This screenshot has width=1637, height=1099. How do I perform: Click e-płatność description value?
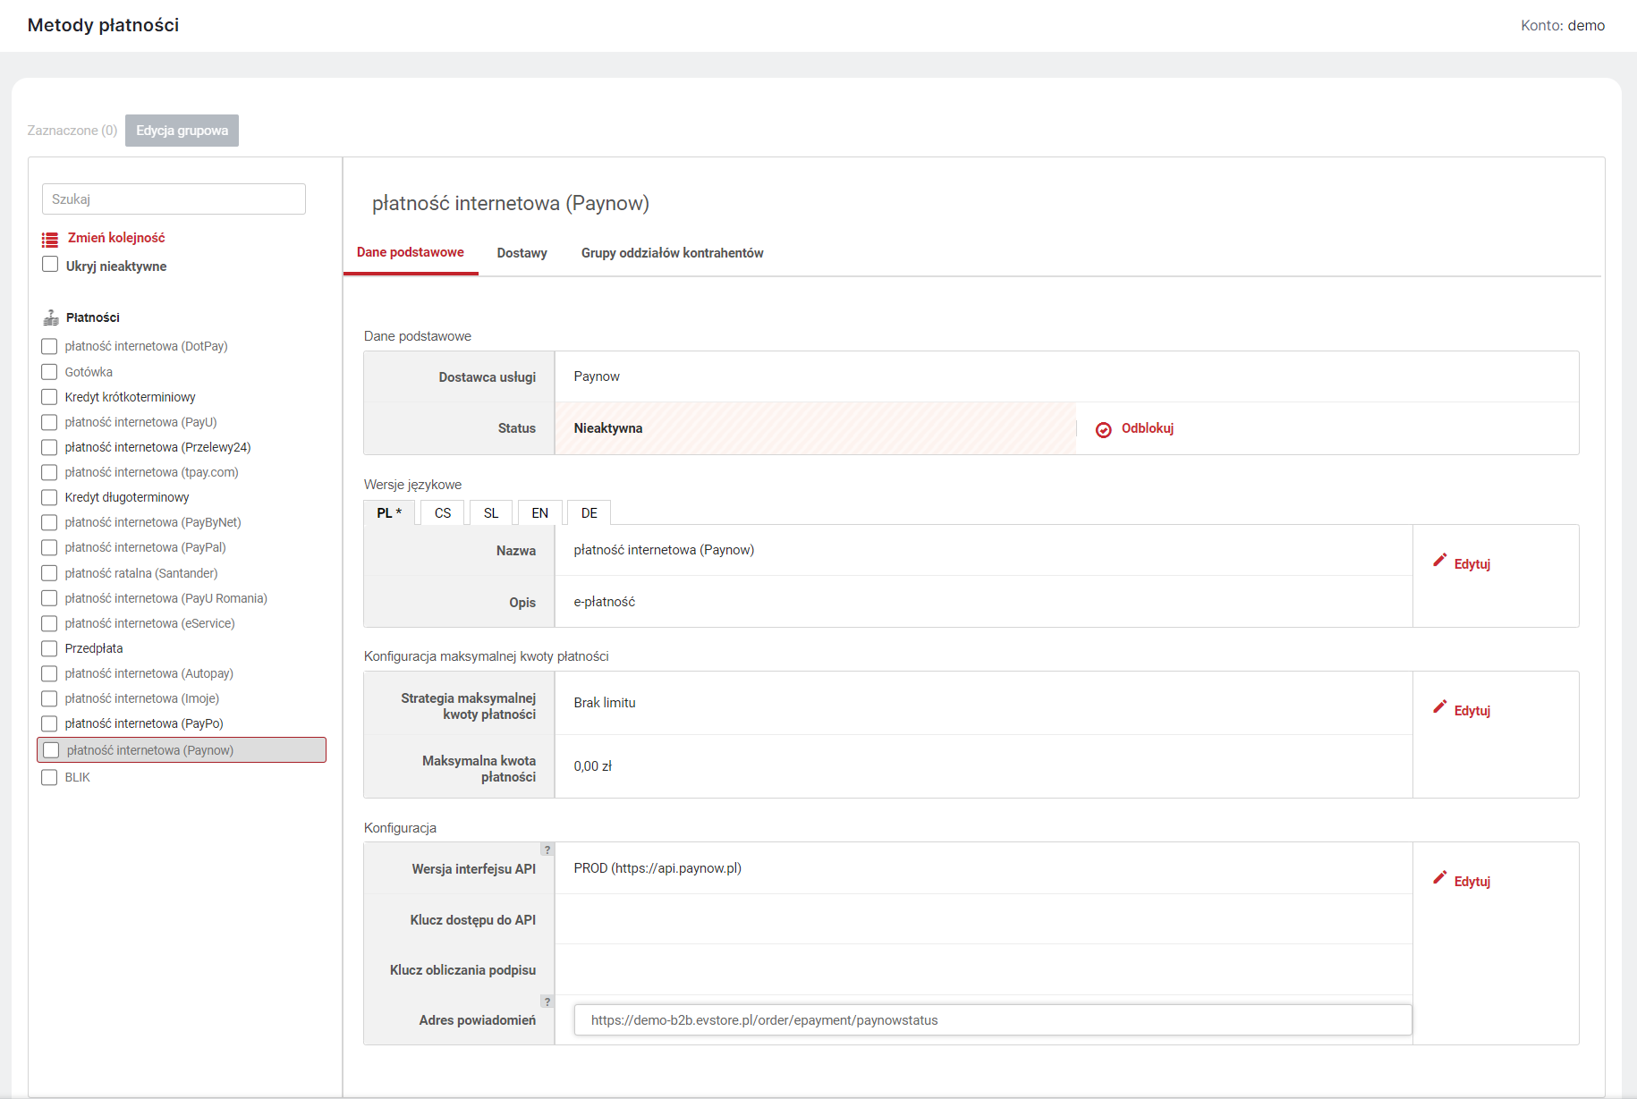pyautogui.click(x=605, y=602)
